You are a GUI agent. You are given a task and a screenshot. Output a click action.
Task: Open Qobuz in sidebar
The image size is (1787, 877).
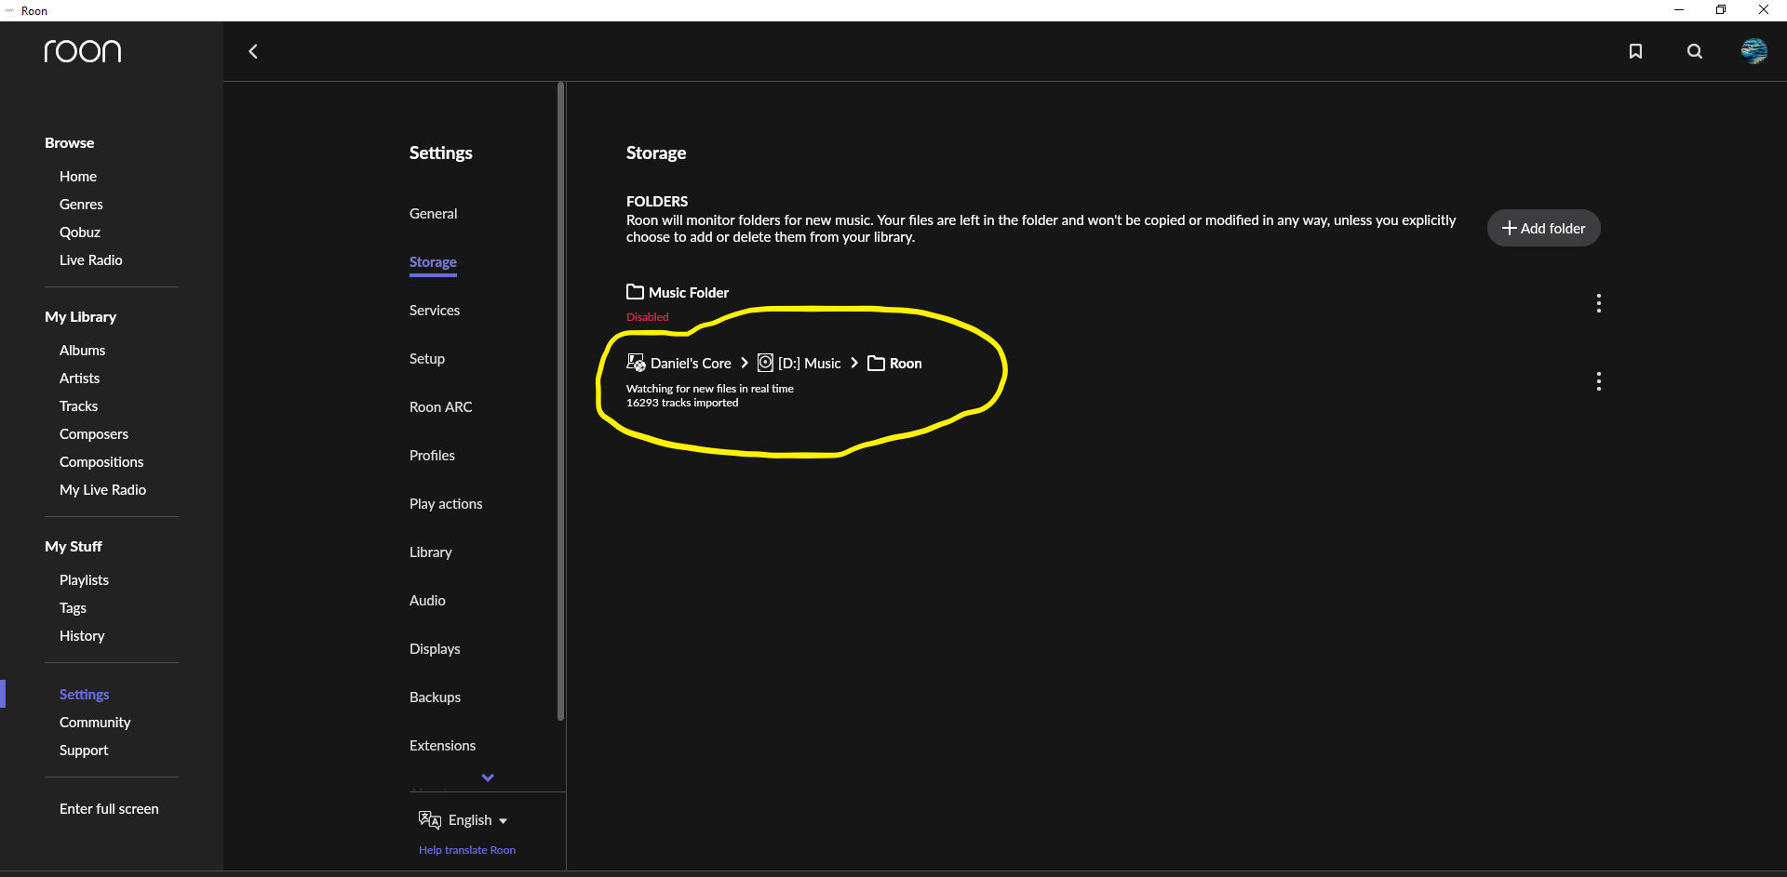tap(80, 233)
